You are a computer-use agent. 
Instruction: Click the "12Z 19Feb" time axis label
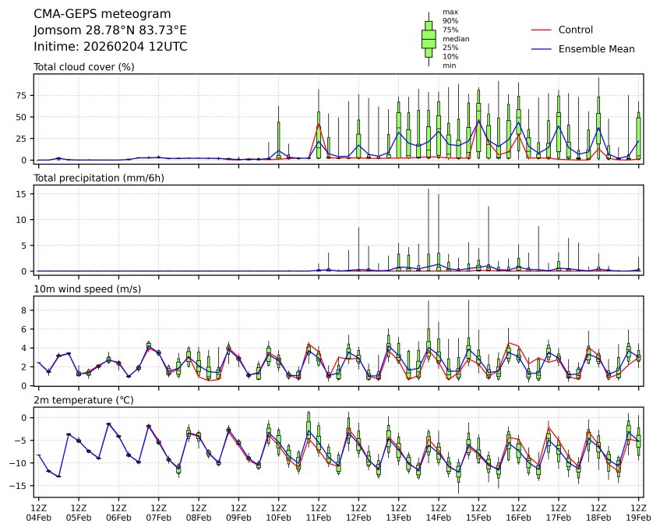tap(638, 512)
